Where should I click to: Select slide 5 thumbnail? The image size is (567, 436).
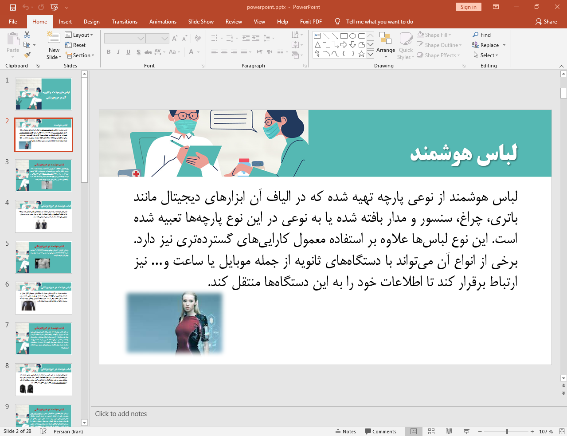43,257
